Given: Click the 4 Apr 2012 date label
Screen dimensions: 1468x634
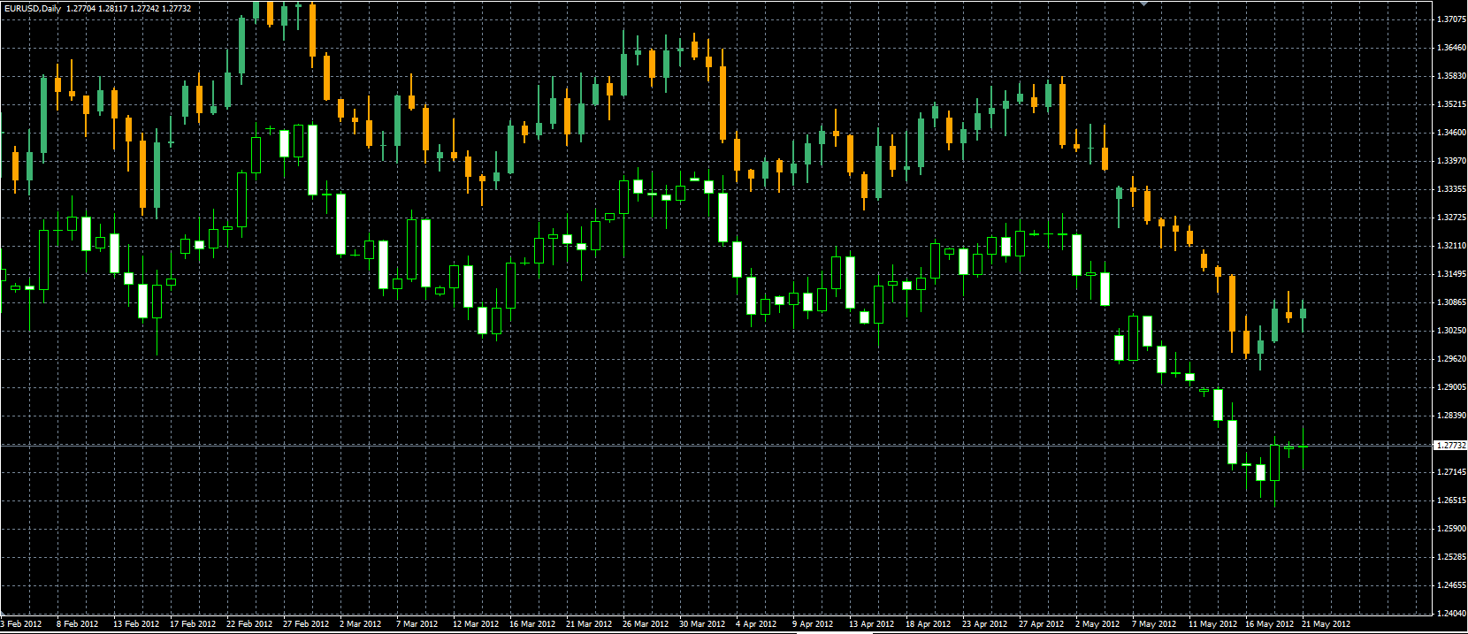Looking at the screenshot, I should click(756, 624).
